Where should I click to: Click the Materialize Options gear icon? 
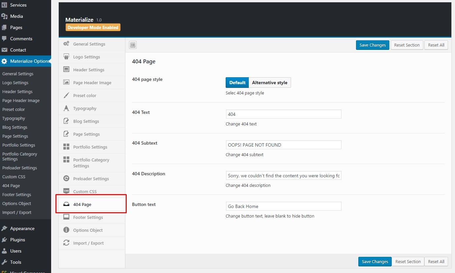(4, 61)
